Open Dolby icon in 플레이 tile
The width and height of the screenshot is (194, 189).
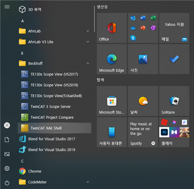click(174, 132)
